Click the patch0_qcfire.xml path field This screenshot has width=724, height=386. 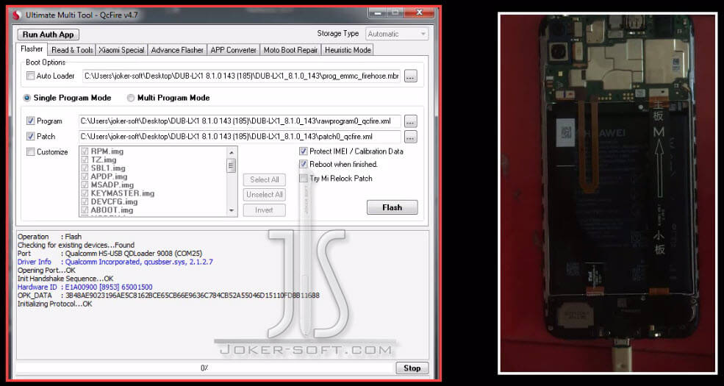[240, 137]
